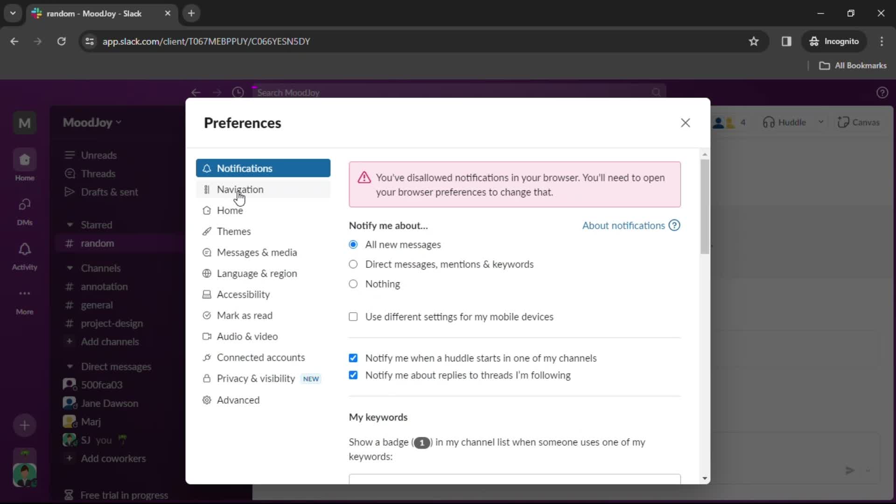Collapse the Channels section
The width and height of the screenshot is (896, 504).
tap(69, 268)
